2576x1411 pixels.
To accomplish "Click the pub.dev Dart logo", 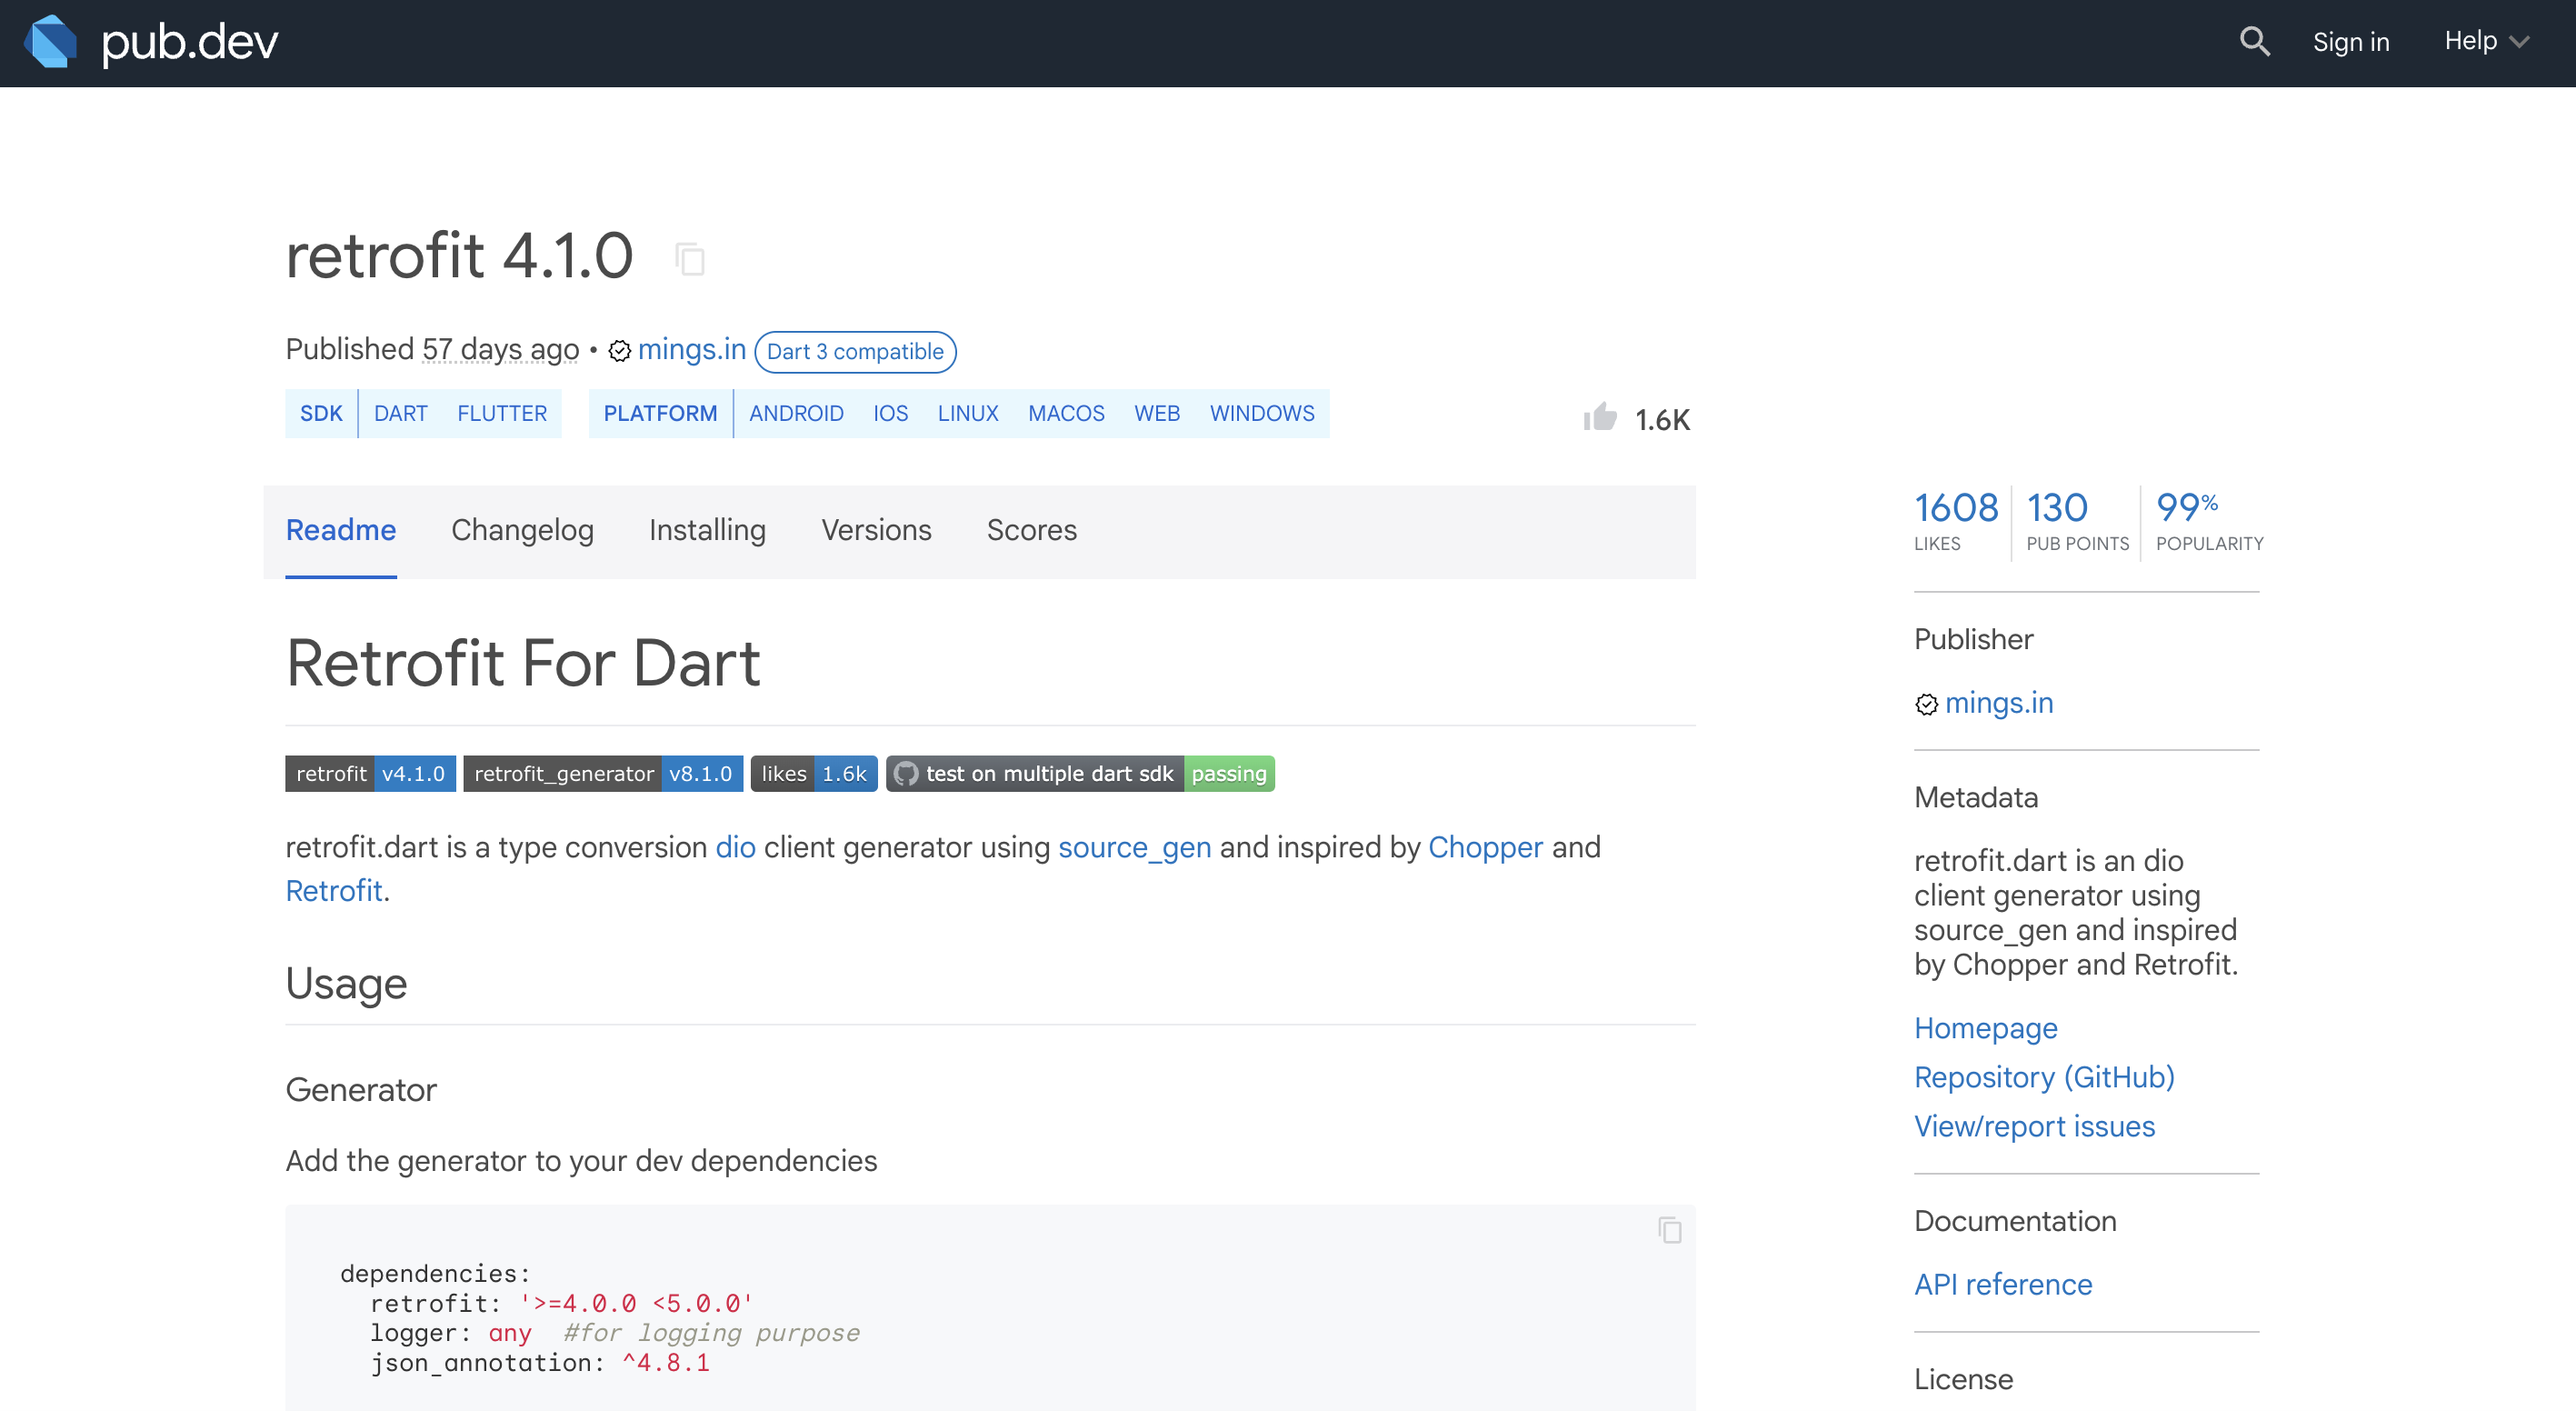I will [52, 42].
